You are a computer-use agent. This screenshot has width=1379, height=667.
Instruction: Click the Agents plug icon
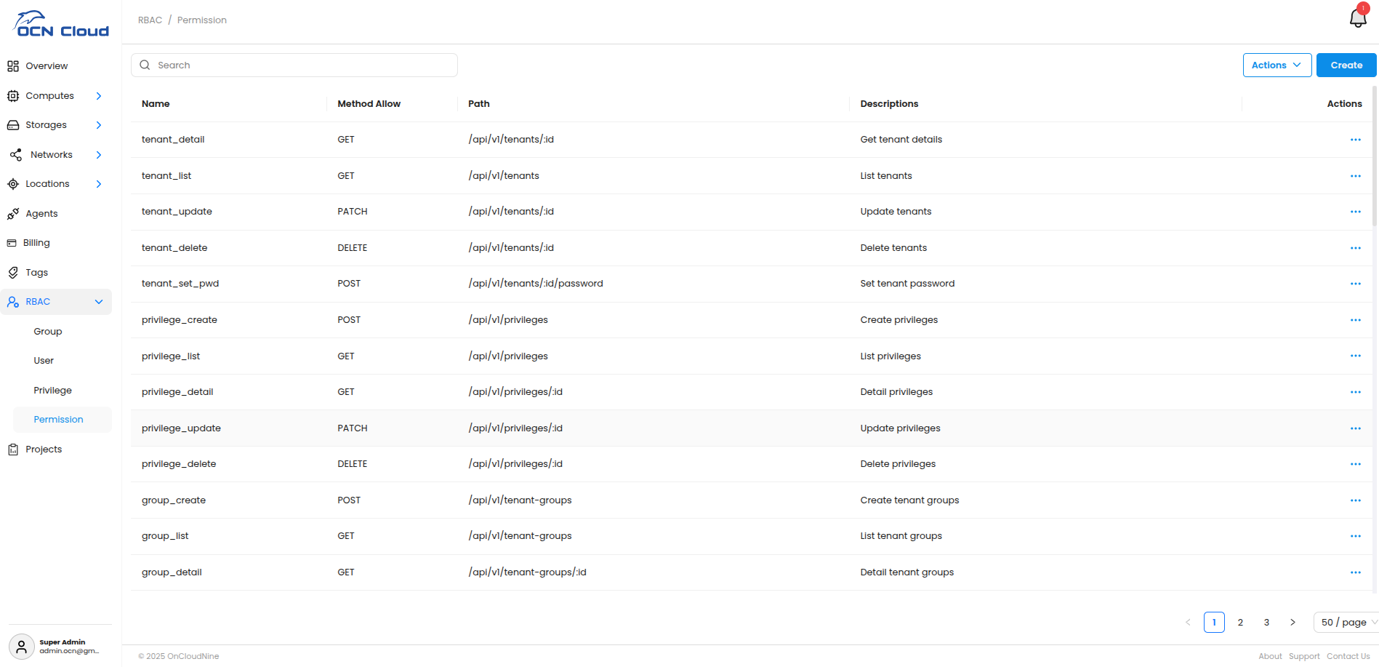click(x=13, y=214)
